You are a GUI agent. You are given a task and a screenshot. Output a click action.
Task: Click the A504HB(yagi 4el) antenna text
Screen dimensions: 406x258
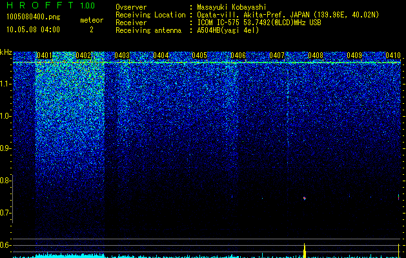[x=228, y=30]
